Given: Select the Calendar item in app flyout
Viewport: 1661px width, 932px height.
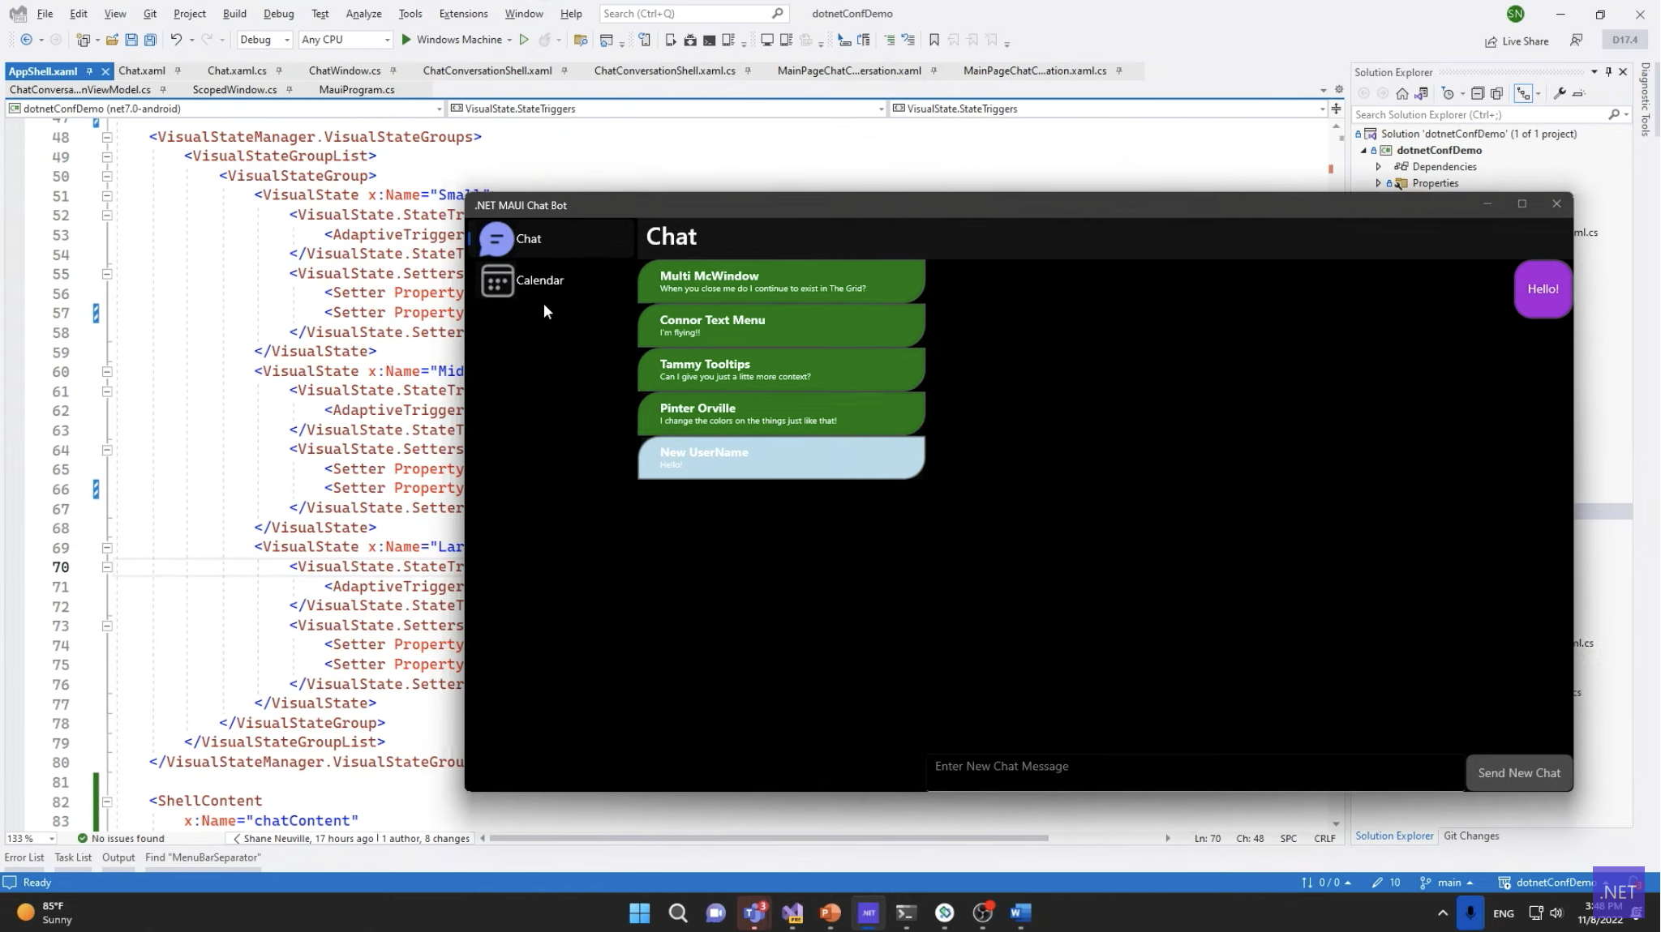Looking at the screenshot, I should (x=552, y=280).
